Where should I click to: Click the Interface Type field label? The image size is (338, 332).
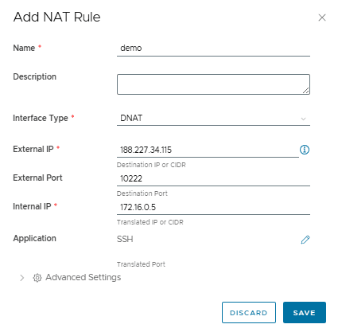pos(41,118)
